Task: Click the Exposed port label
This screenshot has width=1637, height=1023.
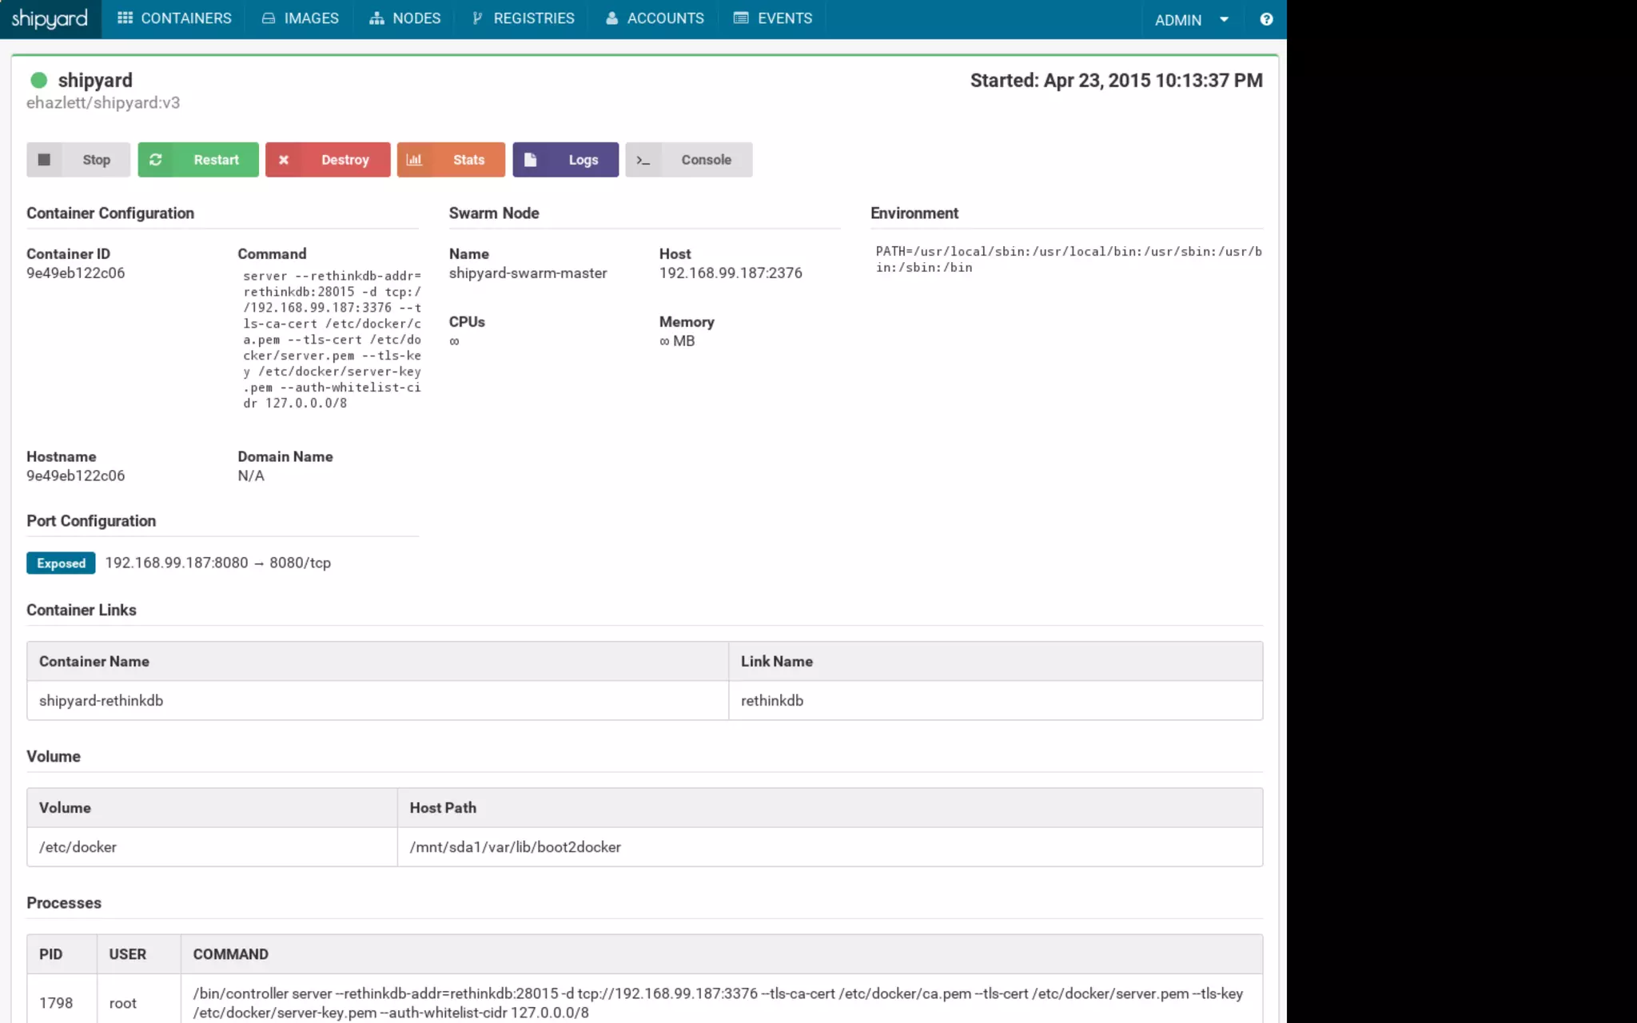Action: [61, 563]
